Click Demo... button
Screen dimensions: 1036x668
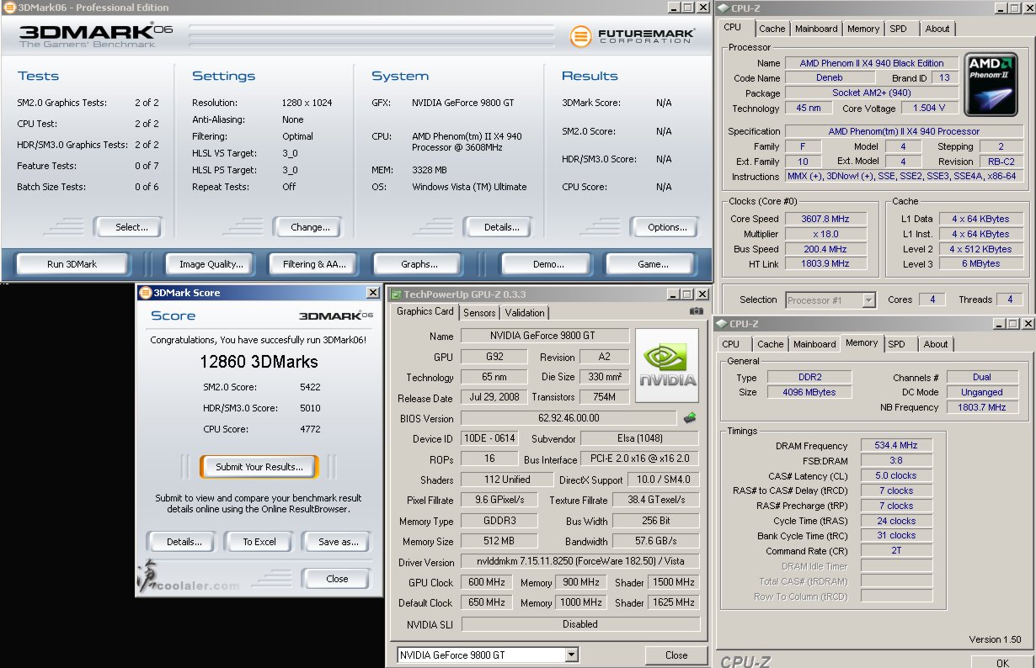tap(548, 264)
